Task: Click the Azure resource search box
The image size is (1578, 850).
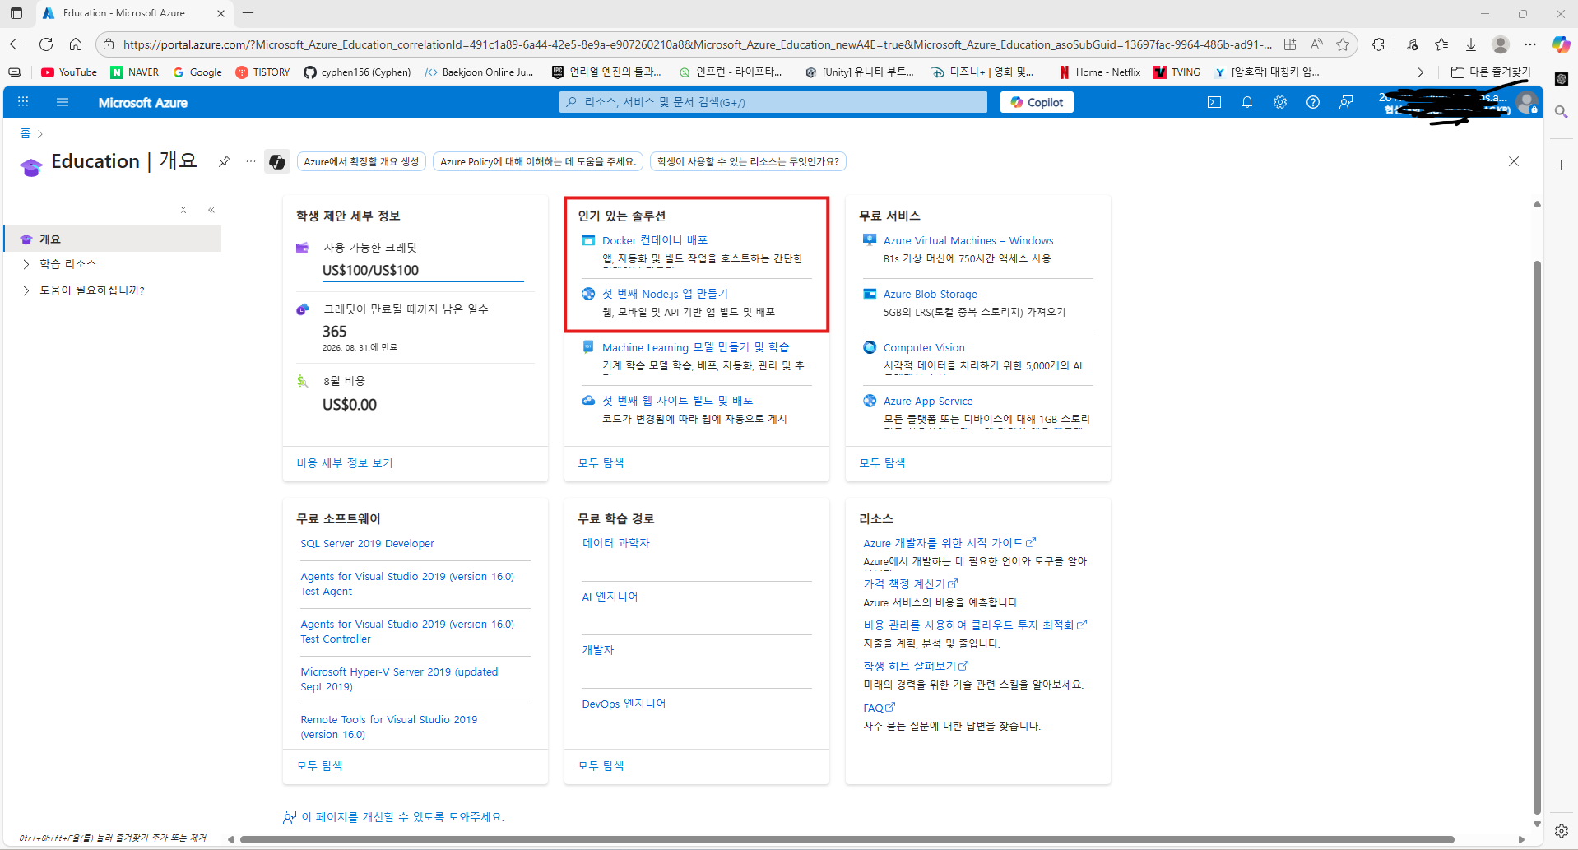Action: click(x=773, y=102)
